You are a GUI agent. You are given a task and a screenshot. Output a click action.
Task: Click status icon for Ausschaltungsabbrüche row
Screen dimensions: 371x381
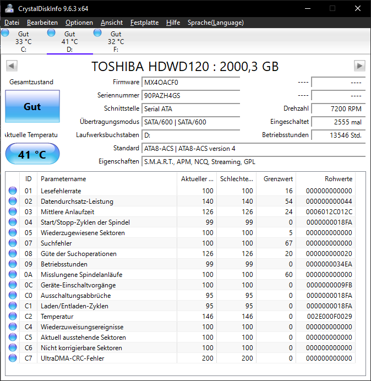click(13, 295)
